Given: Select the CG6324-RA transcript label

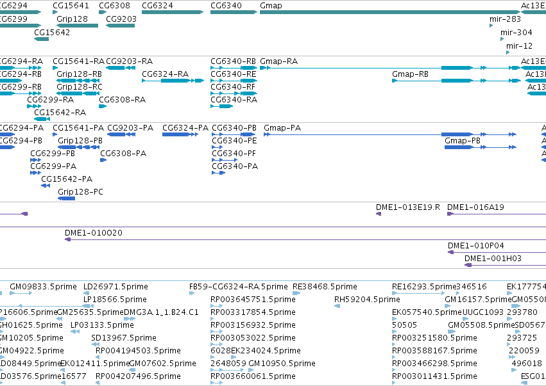Looking at the screenshot, I should point(165,74).
